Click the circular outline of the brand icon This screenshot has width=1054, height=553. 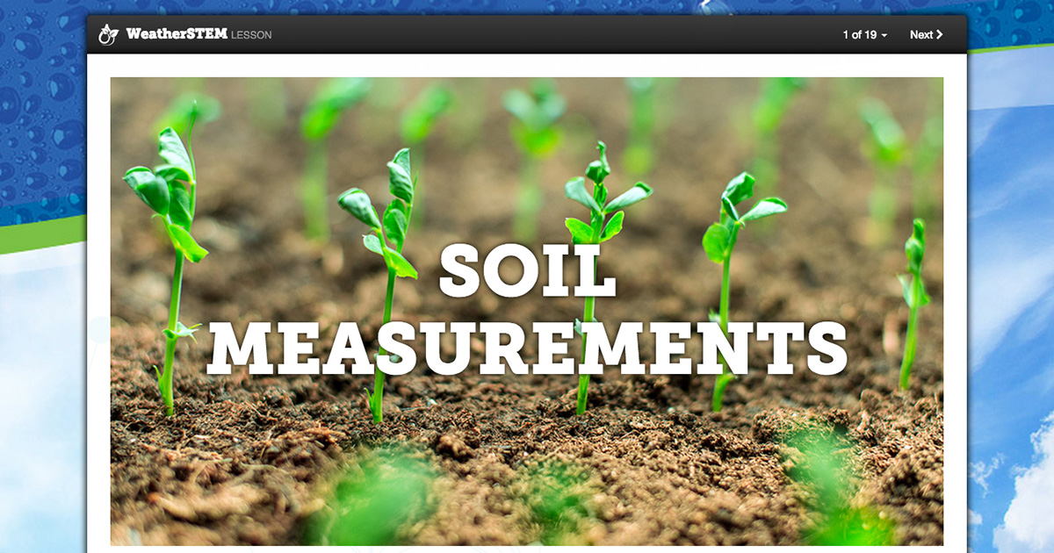tap(105, 39)
